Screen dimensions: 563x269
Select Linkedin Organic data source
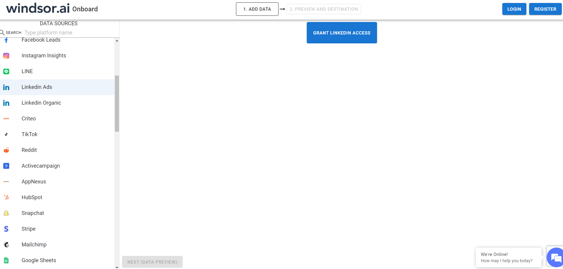point(57,103)
